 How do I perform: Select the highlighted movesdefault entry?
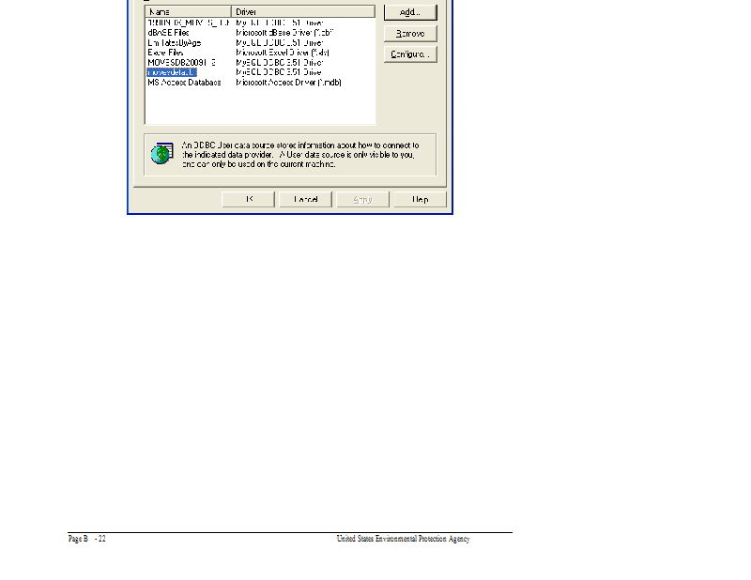click(172, 72)
